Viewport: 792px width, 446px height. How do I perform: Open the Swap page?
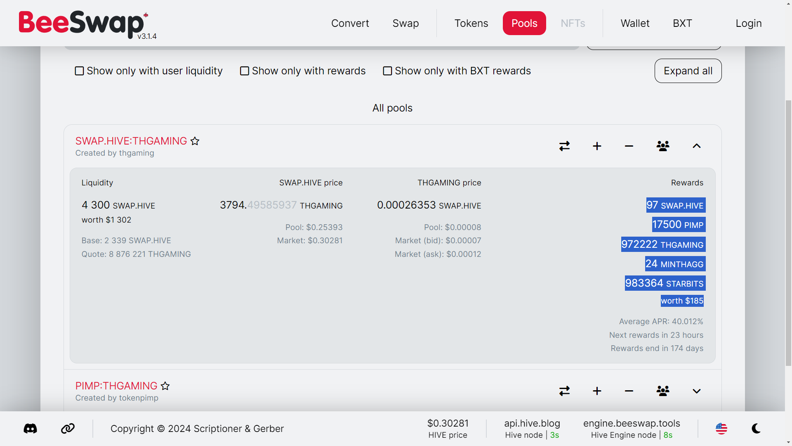pyautogui.click(x=405, y=24)
